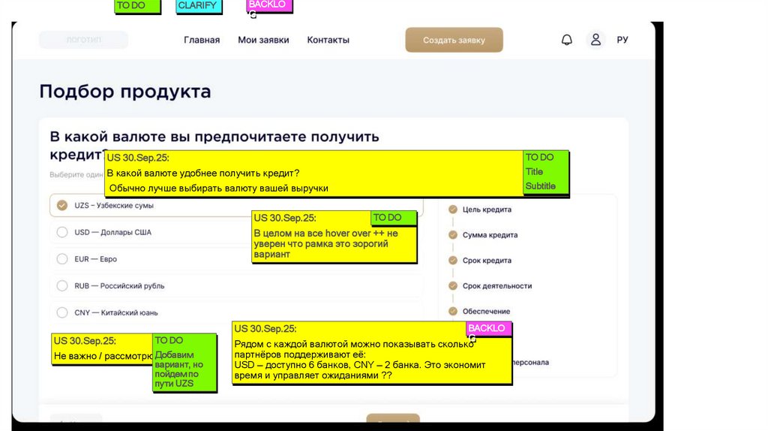
Task: Open the user profile icon
Action: (x=595, y=40)
